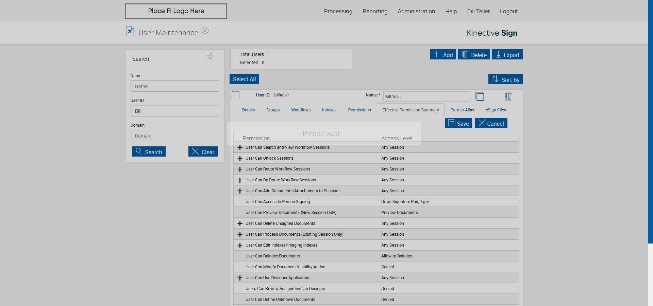Switch to the Permissions tab

tap(359, 110)
